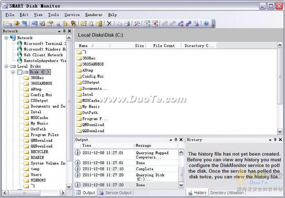This screenshot has height=198, width=285.
Task: Click the red collapse-all toolbar icon
Action: coord(155,24)
